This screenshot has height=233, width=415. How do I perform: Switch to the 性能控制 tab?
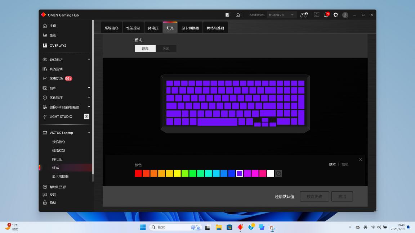[x=133, y=28]
